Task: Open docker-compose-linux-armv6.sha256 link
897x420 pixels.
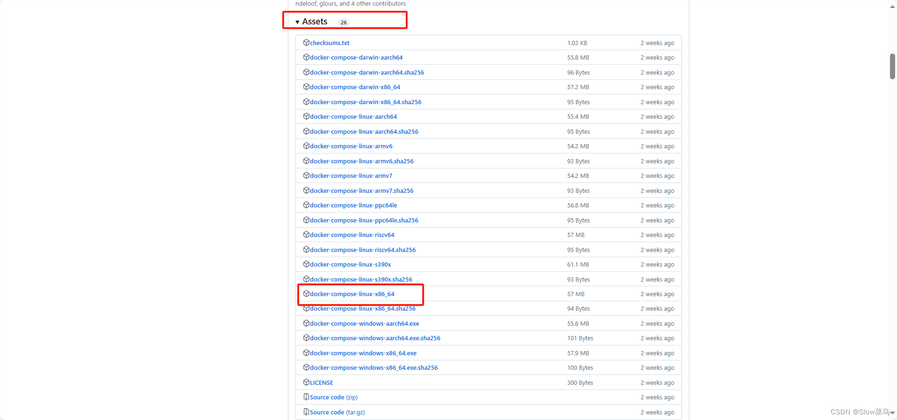Action: click(362, 161)
